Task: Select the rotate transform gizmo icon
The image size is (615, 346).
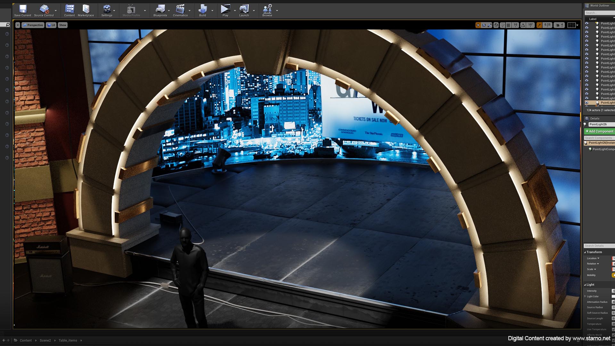Action: 484,25
